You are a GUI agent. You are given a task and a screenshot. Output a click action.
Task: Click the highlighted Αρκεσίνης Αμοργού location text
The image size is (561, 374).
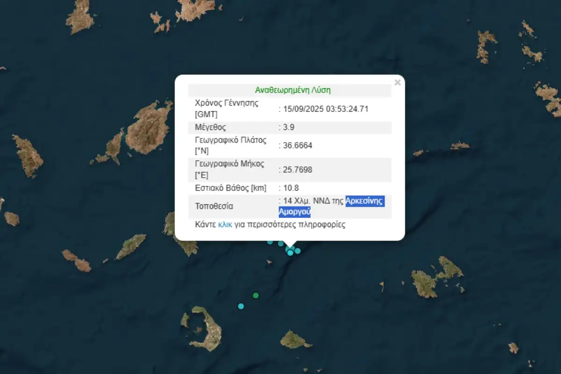point(364,201)
